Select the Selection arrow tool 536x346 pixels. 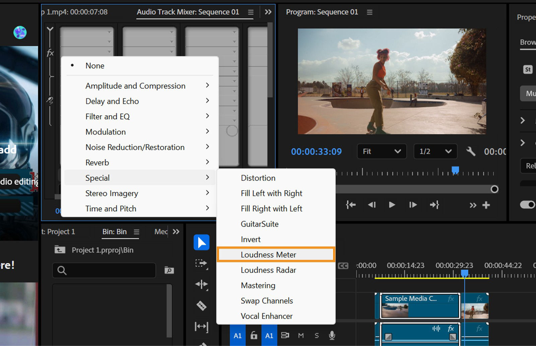click(201, 243)
